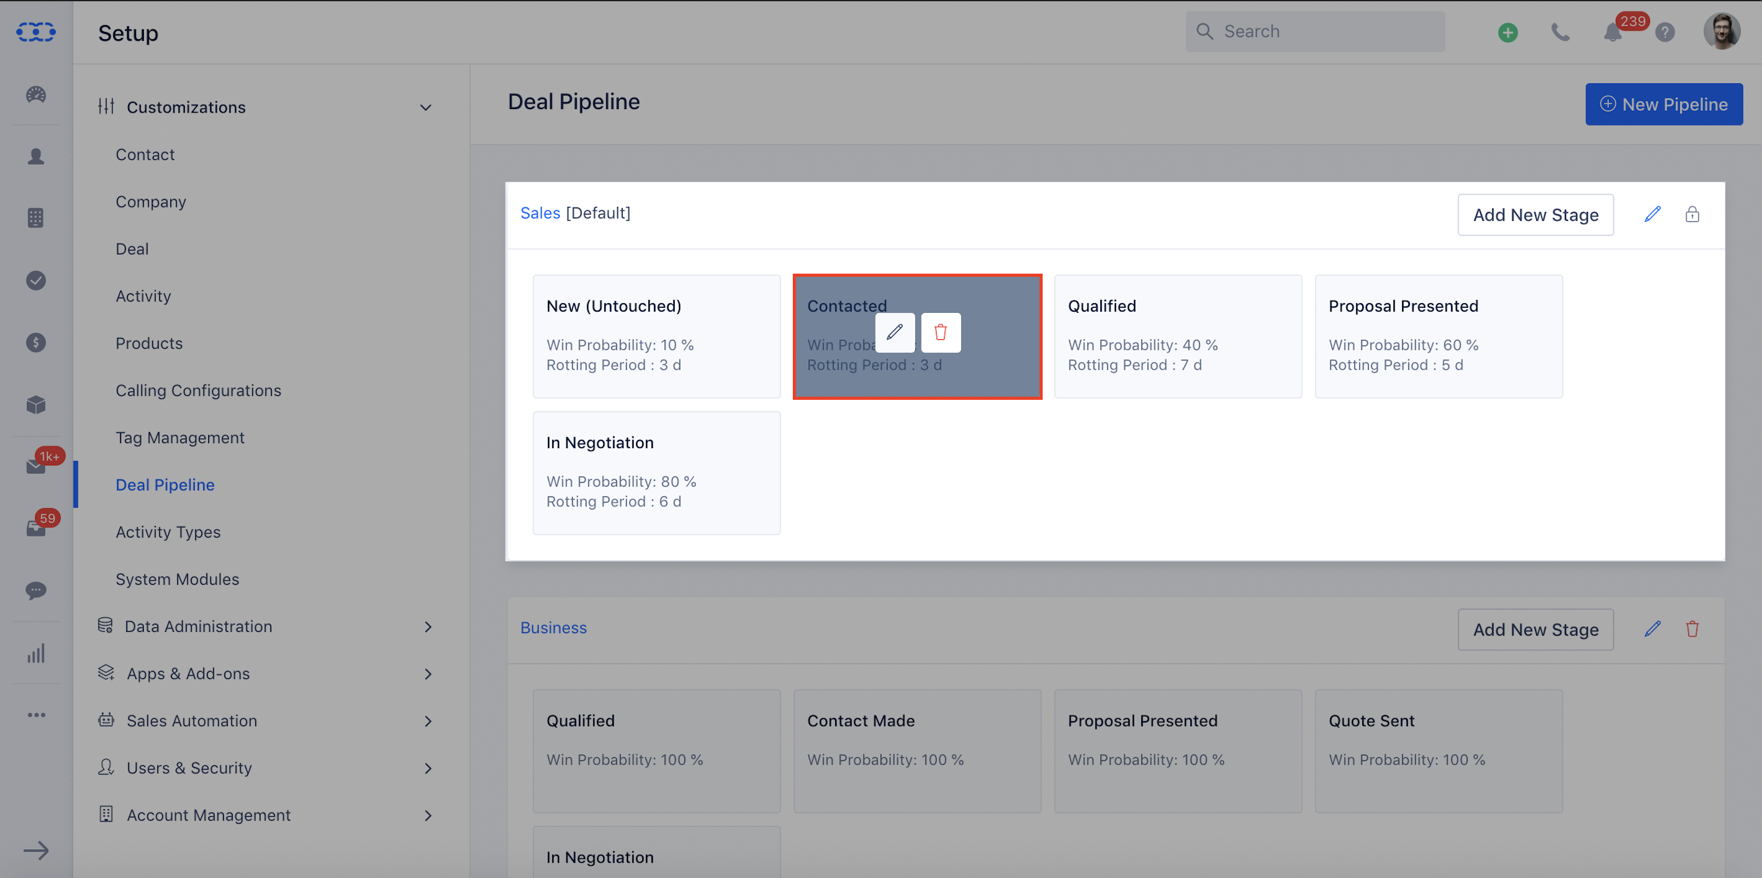Edit the Business pipeline with pencil icon
Image resolution: width=1762 pixels, height=878 pixels.
click(1652, 628)
